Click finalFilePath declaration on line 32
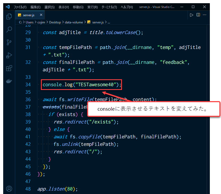This screenshot has width=221, height=194. tap(77, 62)
